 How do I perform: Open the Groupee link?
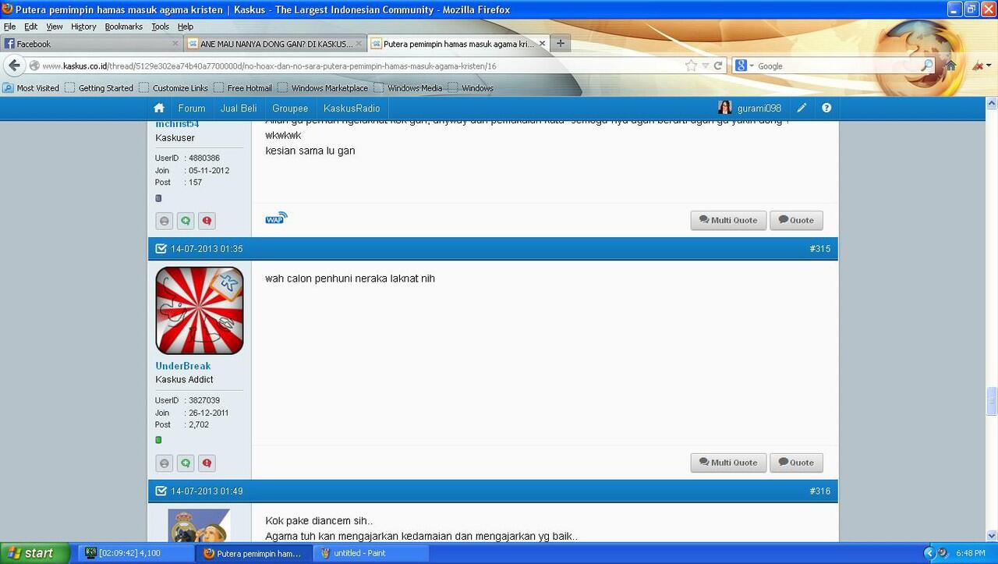[291, 108]
